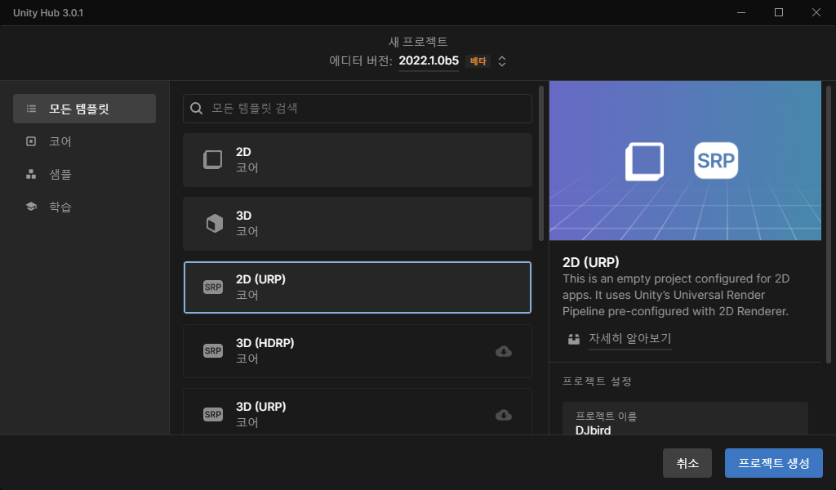Click the 3D cube template icon
This screenshot has height=490, width=836.
[215, 224]
